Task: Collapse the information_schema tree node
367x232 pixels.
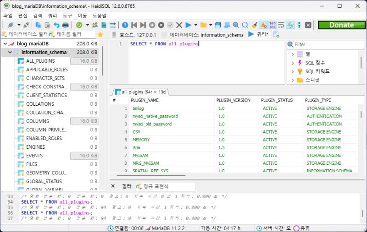Action: coord(10,52)
